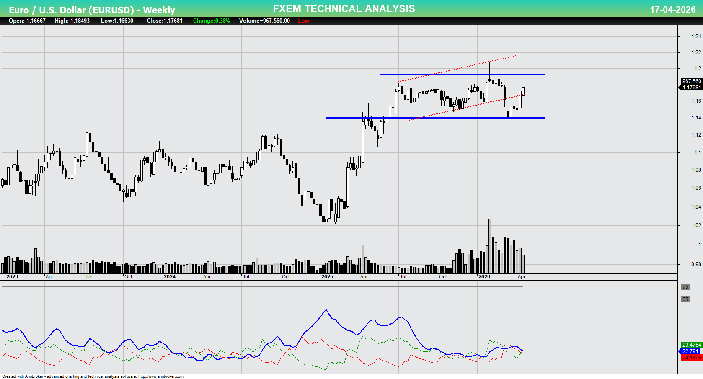
Task: Click the green Change:0.38% indicator
Action: [x=211, y=21]
